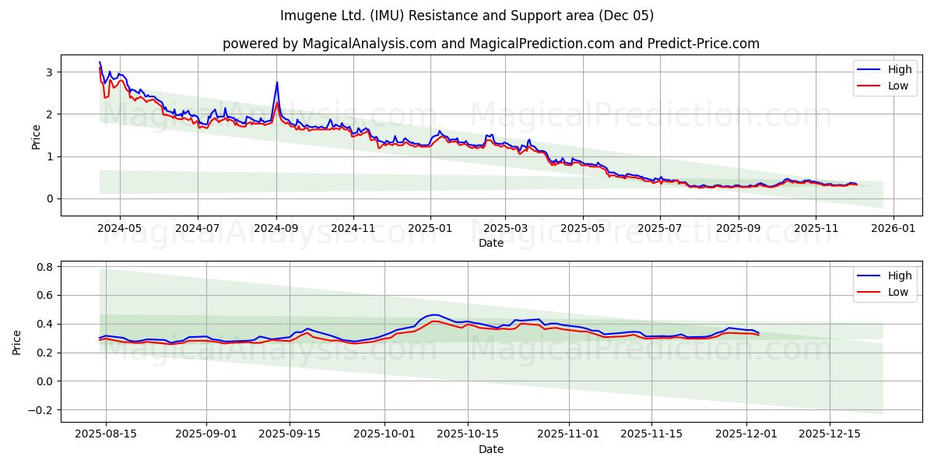Click the price spike near 2024-09

[277, 82]
